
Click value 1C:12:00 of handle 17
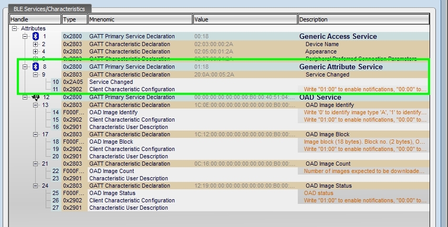pyautogui.click(x=245, y=134)
